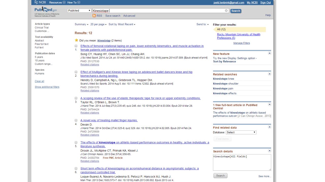Click Show additional filters
325x182 pixels.
click(x=47, y=87)
